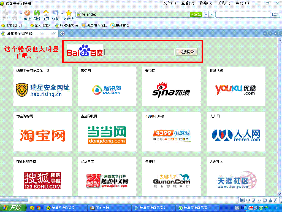Click the tab-bar scroll-left arrow icon
The width and height of the screenshot is (282, 212).
click(265, 33)
